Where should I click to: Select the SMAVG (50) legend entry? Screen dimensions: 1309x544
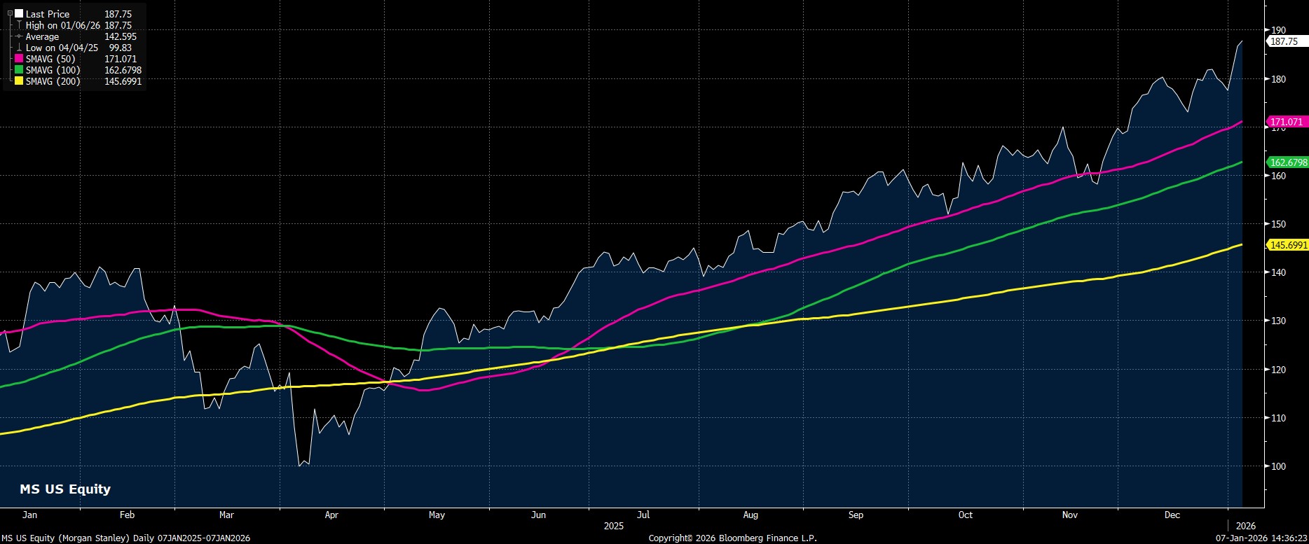point(50,59)
